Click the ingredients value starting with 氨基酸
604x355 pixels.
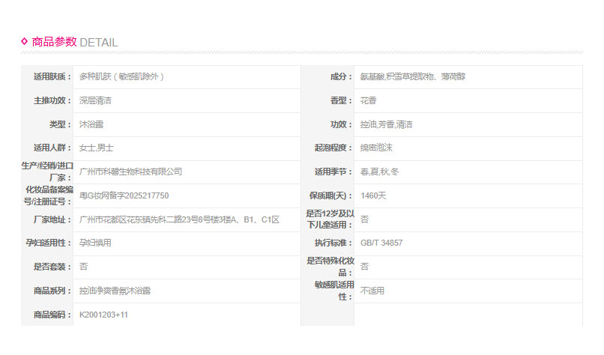click(413, 77)
